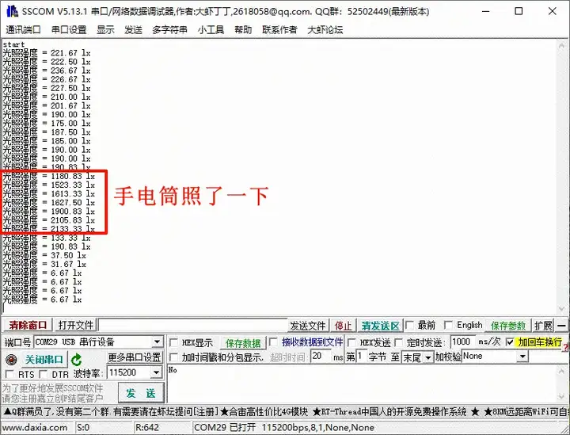Click the 扩展 button
The width and height of the screenshot is (570, 435).
(543, 326)
